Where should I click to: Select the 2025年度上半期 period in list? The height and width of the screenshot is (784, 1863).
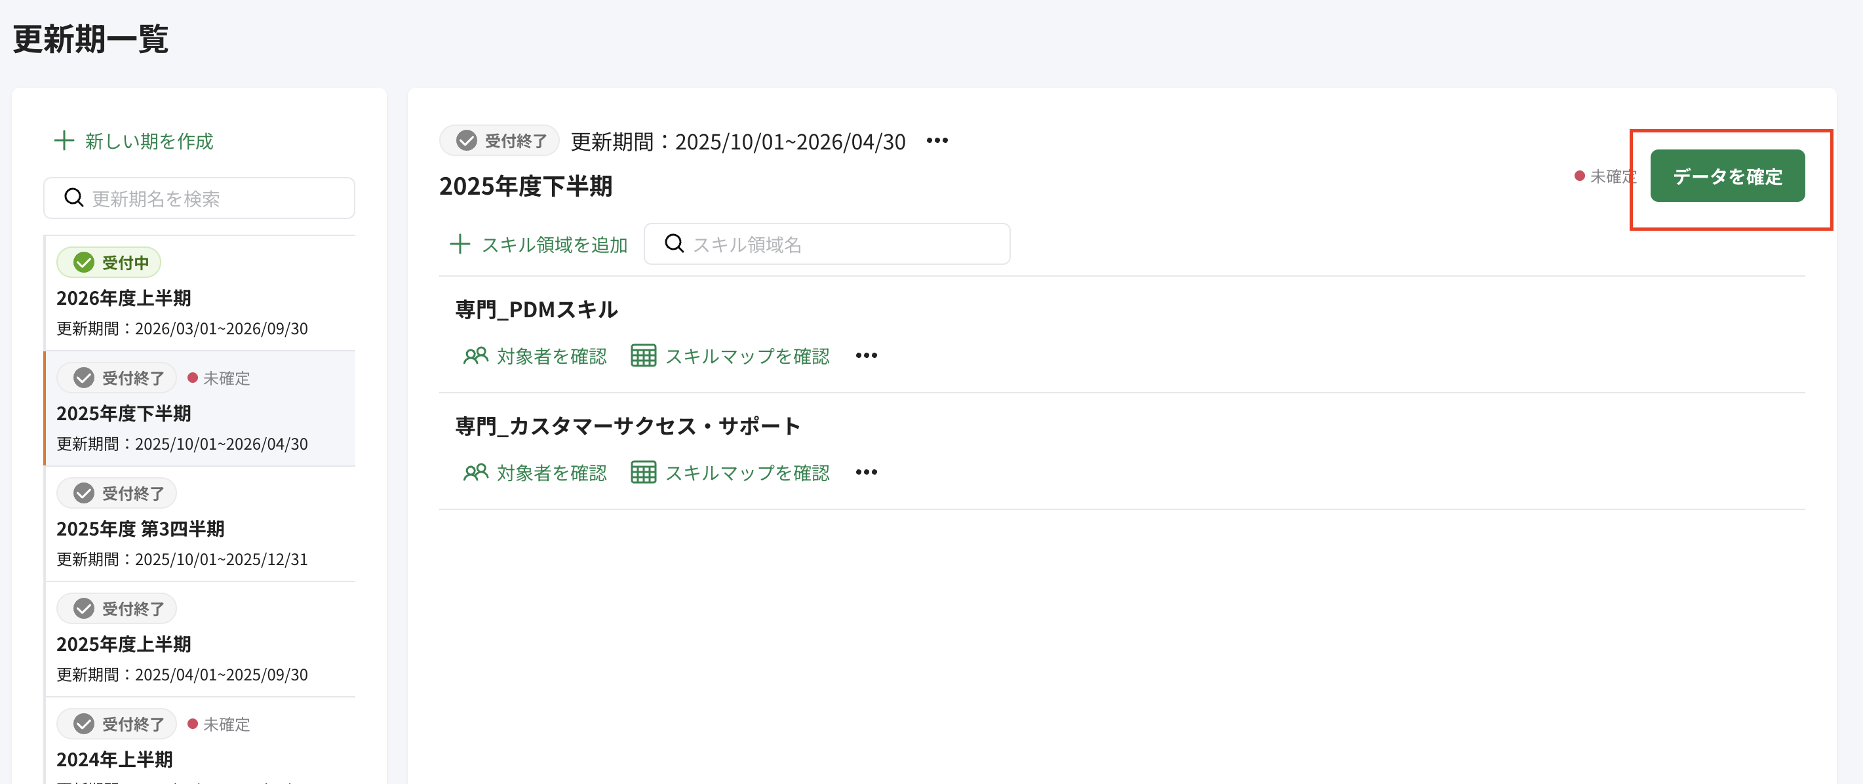click(x=201, y=639)
